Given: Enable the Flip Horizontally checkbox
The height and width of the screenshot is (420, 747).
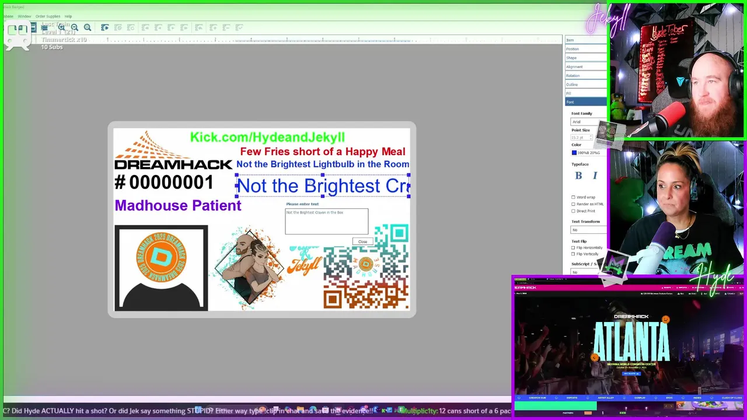Looking at the screenshot, I should [x=573, y=248].
